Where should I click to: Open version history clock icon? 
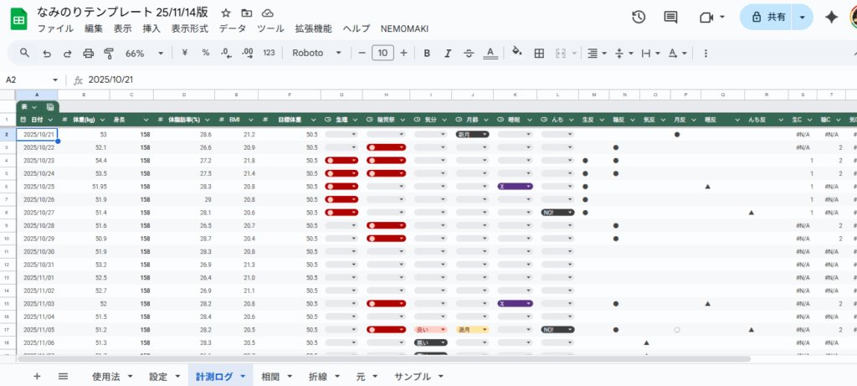click(x=639, y=17)
